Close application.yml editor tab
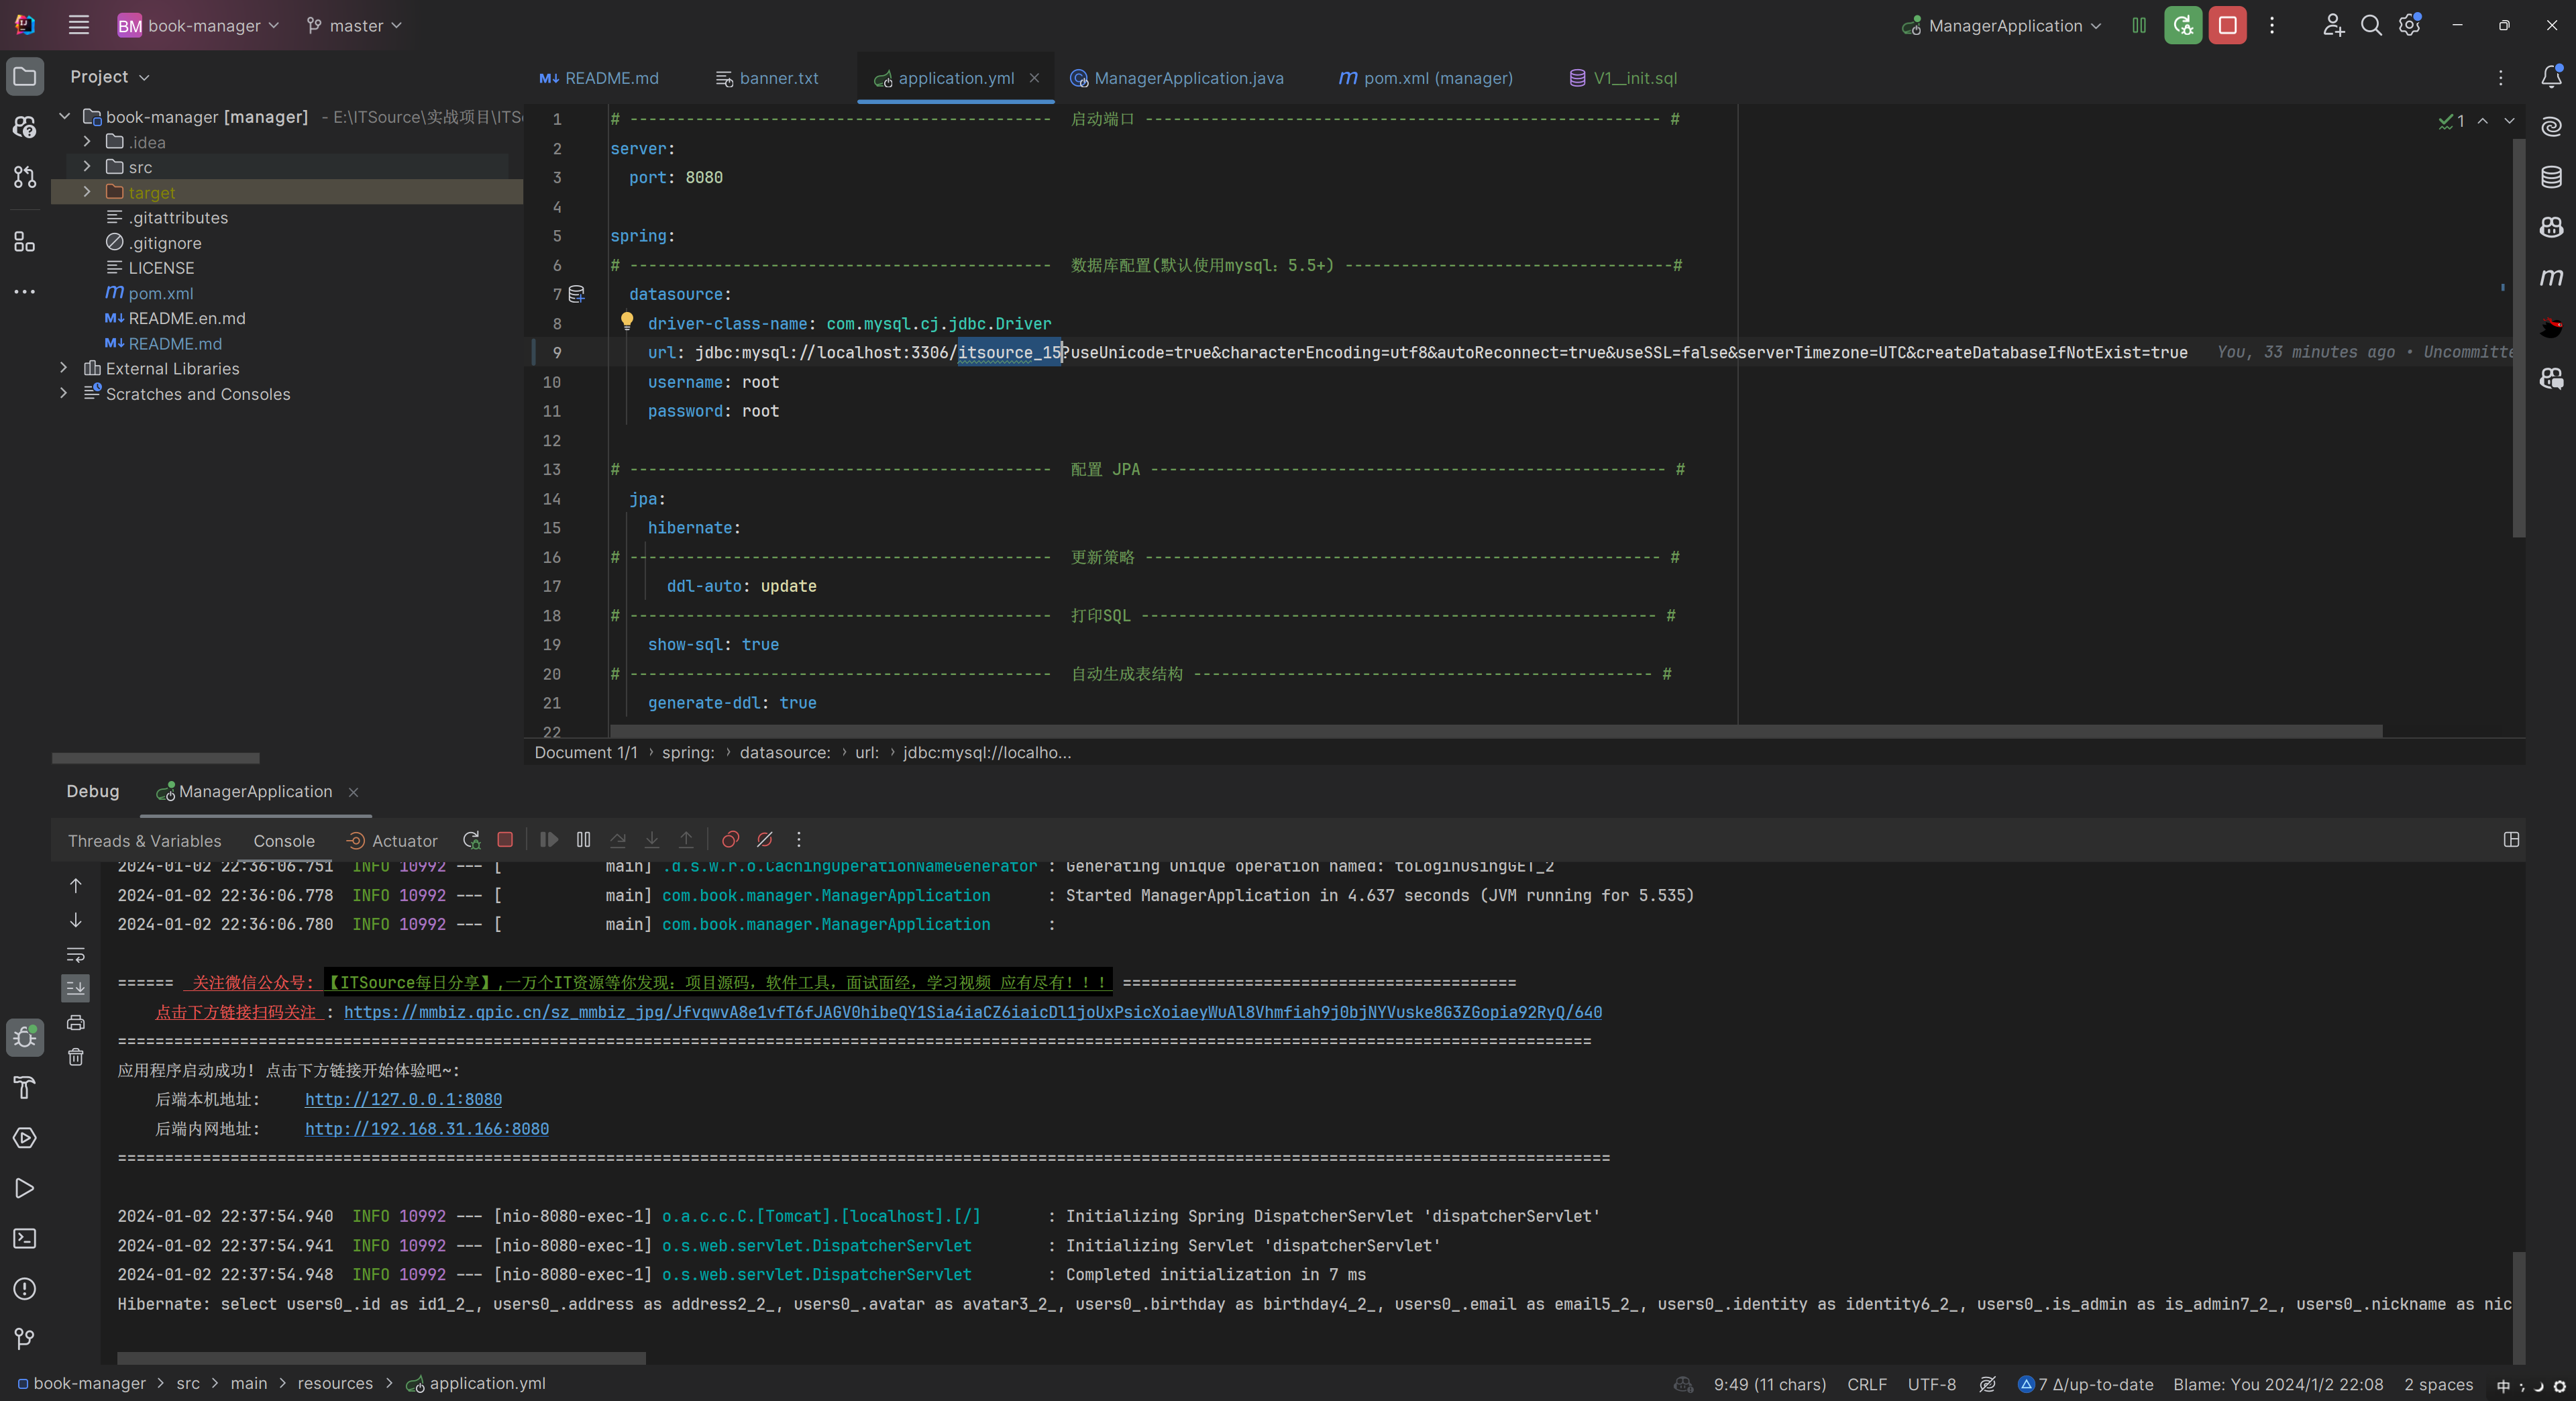The image size is (2576, 1401). pyautogui.click(x=1034, y=78)
